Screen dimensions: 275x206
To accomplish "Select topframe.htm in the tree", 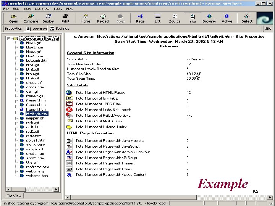I will pos(37,167).
